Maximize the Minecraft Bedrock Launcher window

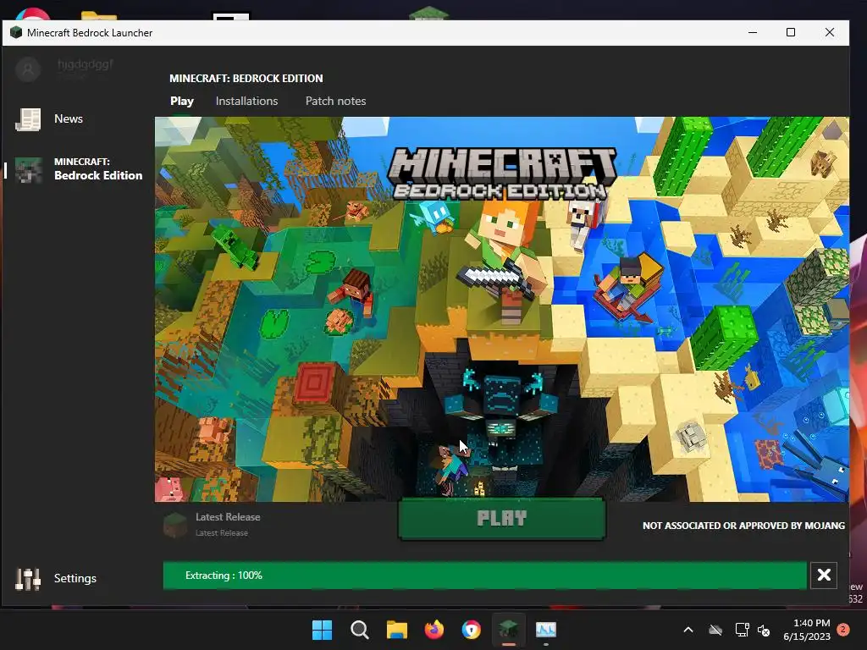coord(791,33)
